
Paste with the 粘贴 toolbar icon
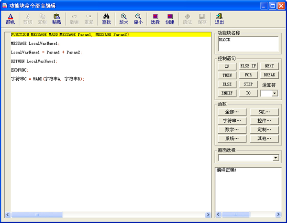point(56,19)
